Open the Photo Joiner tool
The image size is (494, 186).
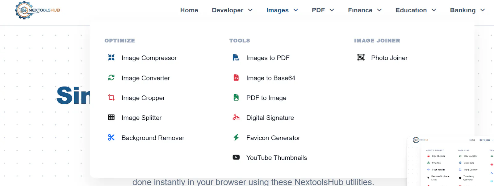[x=389, y=58]
